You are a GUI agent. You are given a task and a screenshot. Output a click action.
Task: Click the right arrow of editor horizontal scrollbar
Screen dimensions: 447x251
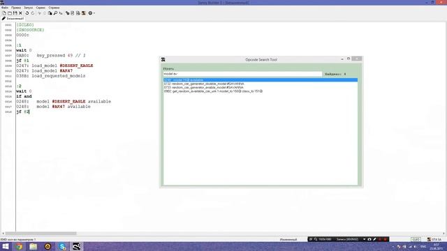[x=444, y=234]
